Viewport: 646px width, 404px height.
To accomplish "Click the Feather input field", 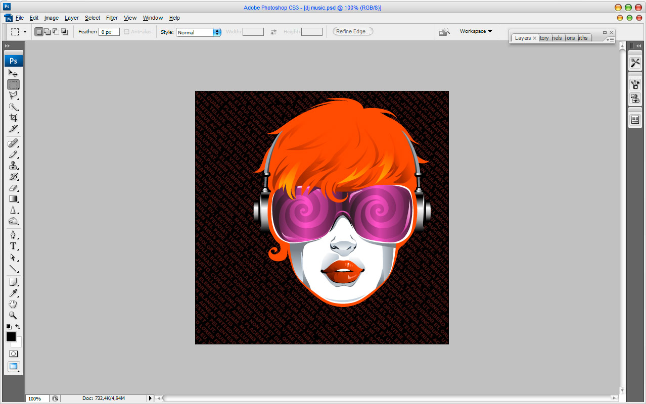I will pos(109,32).
